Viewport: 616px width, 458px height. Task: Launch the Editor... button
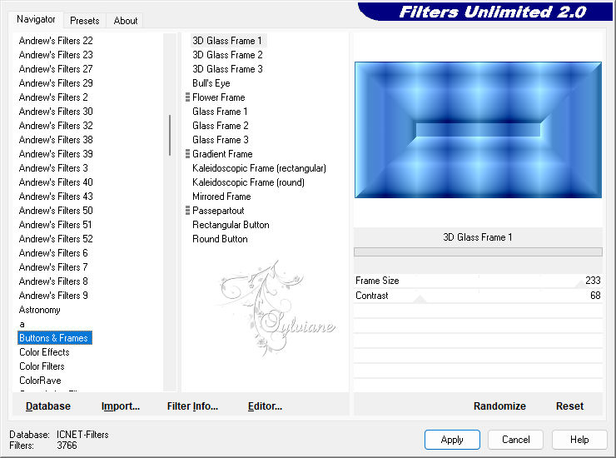click(265, 406)
